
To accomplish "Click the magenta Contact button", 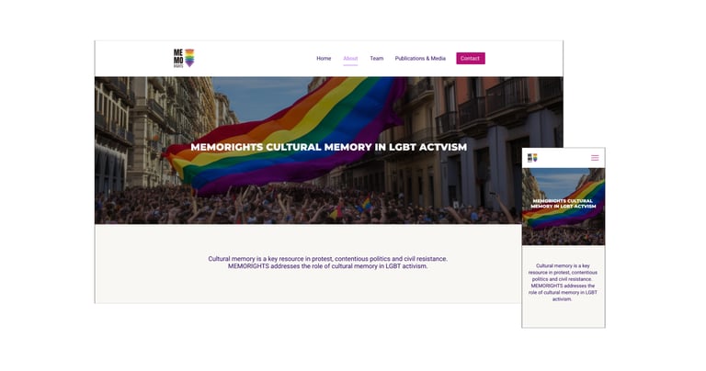I will (x=471, y=59).
